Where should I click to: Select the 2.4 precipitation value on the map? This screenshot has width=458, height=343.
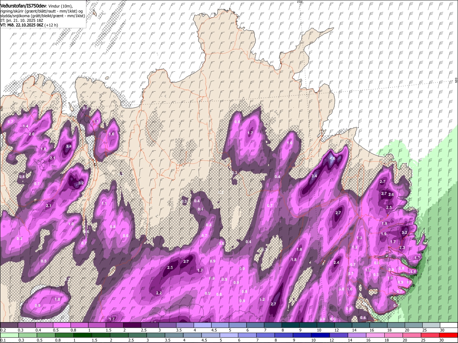point(336,263)
